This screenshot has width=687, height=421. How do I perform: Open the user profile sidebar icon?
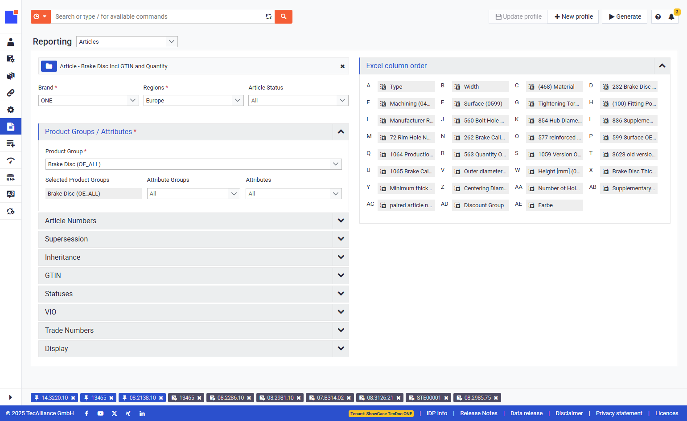(11, 42)
